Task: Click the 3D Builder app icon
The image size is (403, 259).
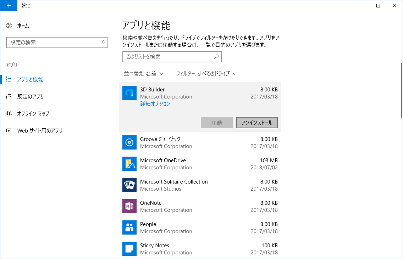Action: pyautogui.click(x=129, y=93)
